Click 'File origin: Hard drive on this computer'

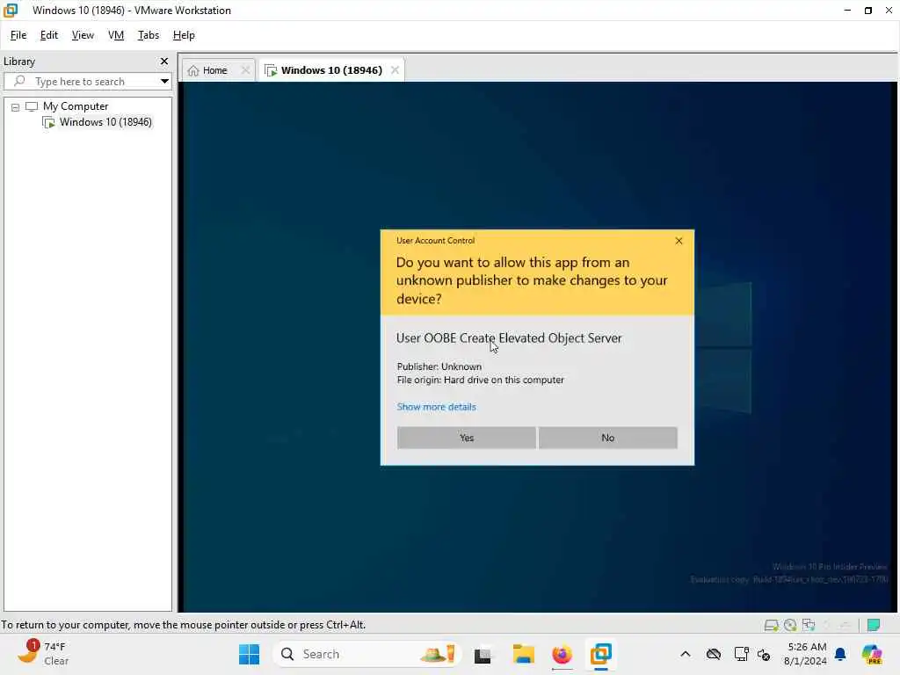click(x=481, y=380)
